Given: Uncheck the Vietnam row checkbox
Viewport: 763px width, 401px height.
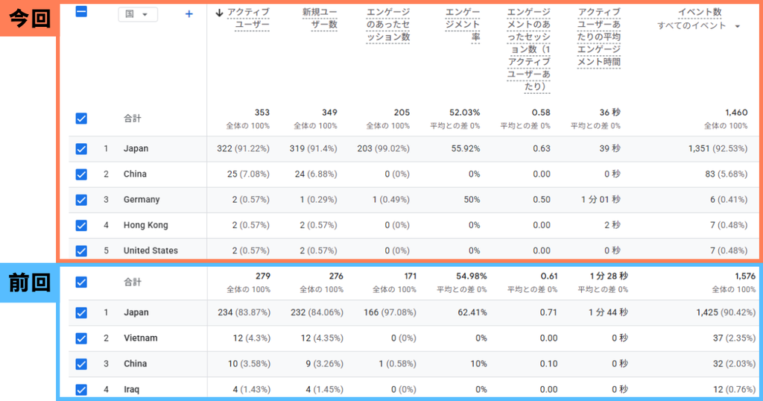Looking at the screenshot, I should click(82, 338).
